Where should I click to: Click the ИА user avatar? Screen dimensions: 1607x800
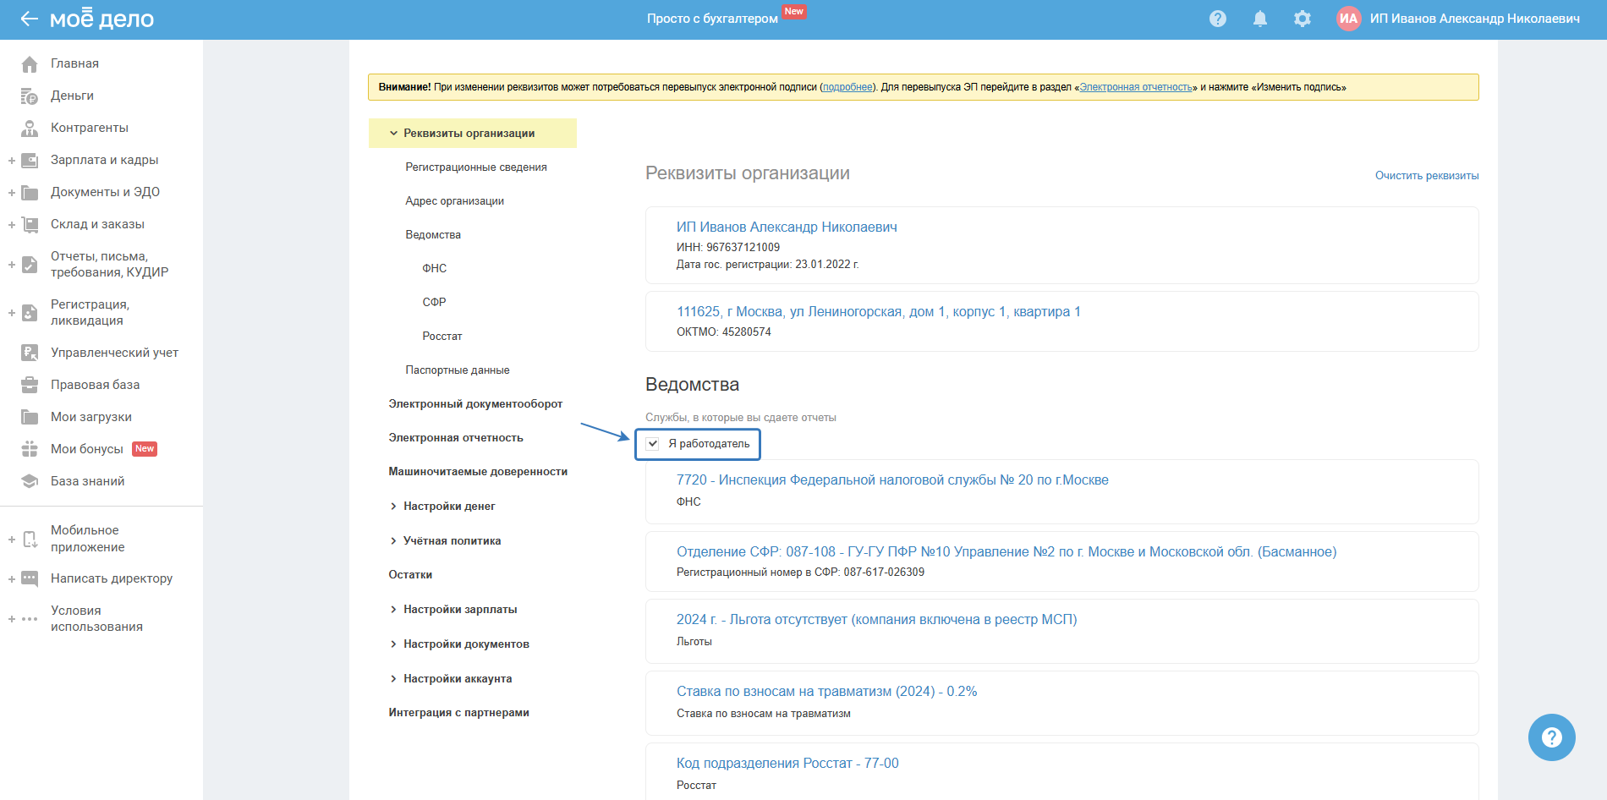pos(1349,19)
